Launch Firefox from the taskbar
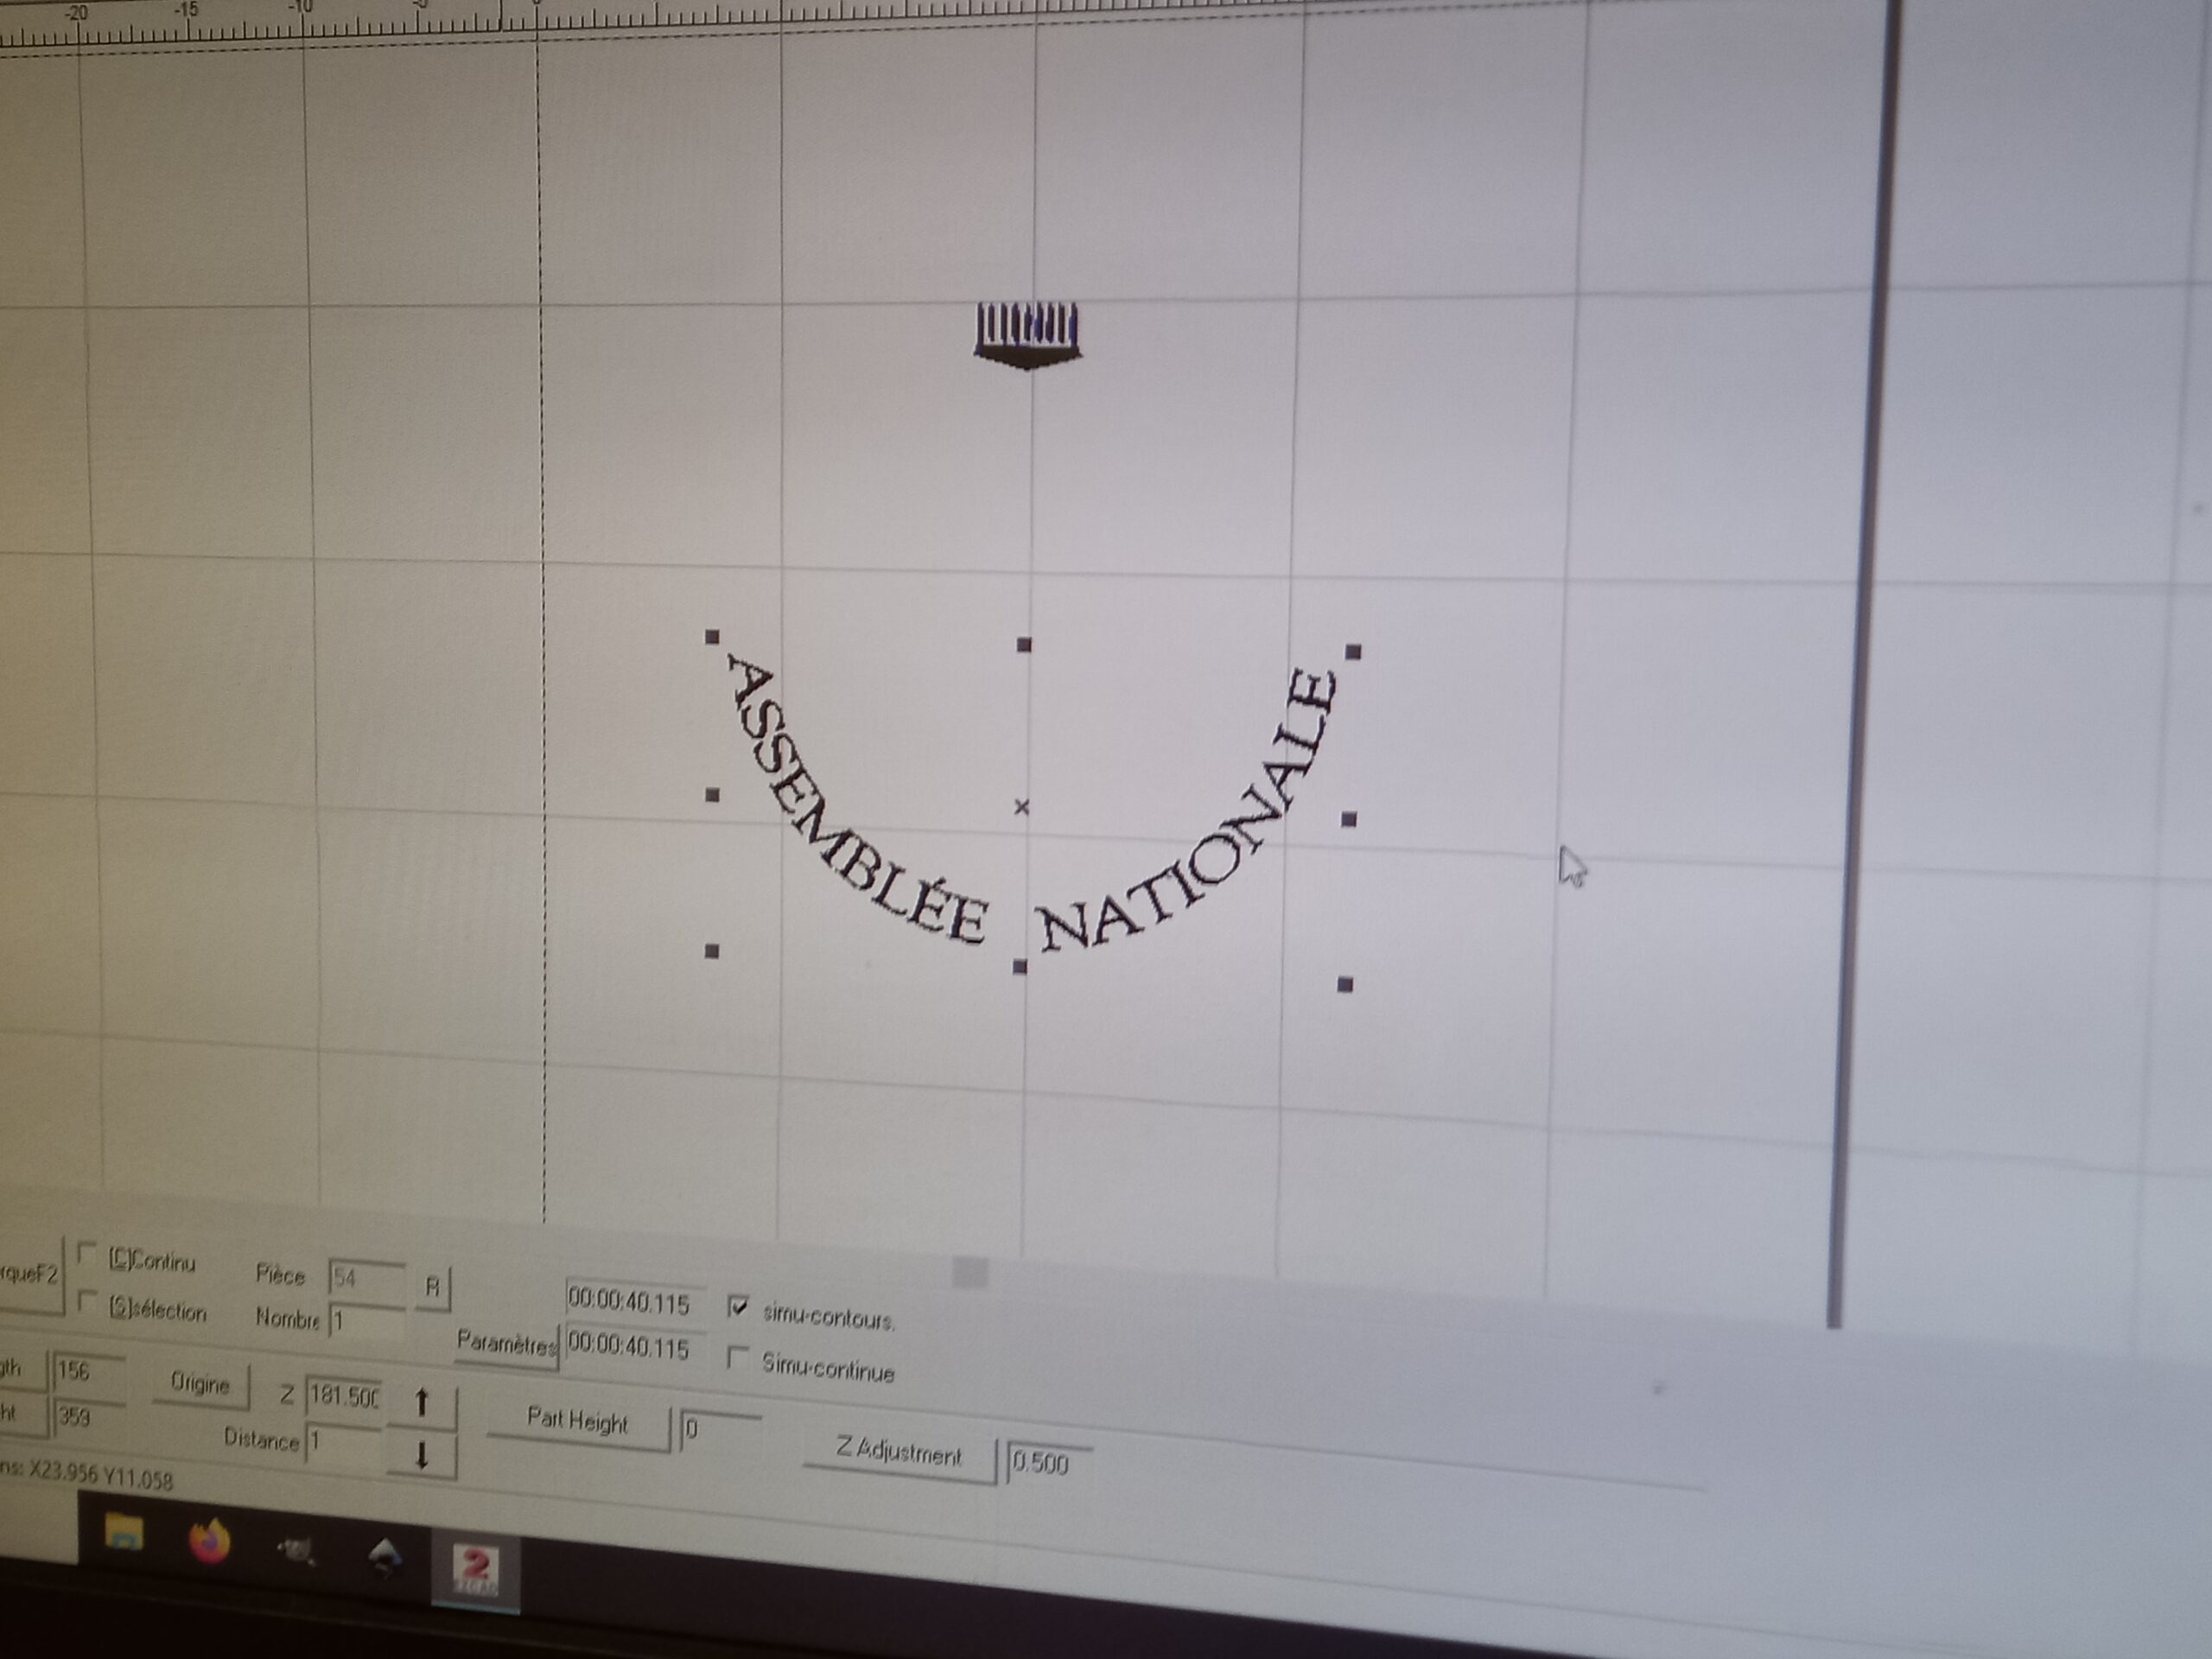2212x1659 pixels. pos(210,1541)
